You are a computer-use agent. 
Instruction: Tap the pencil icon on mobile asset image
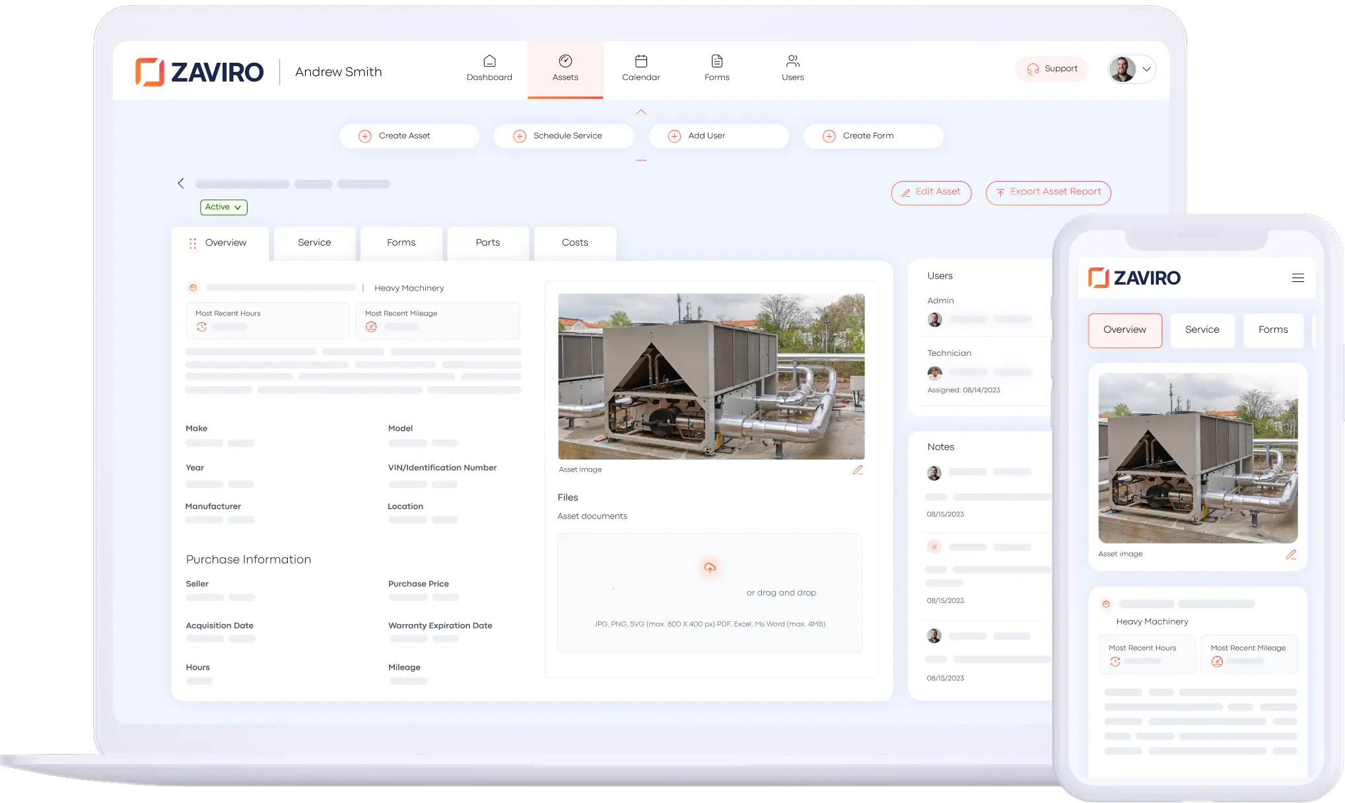click(x=1291, y=555)
